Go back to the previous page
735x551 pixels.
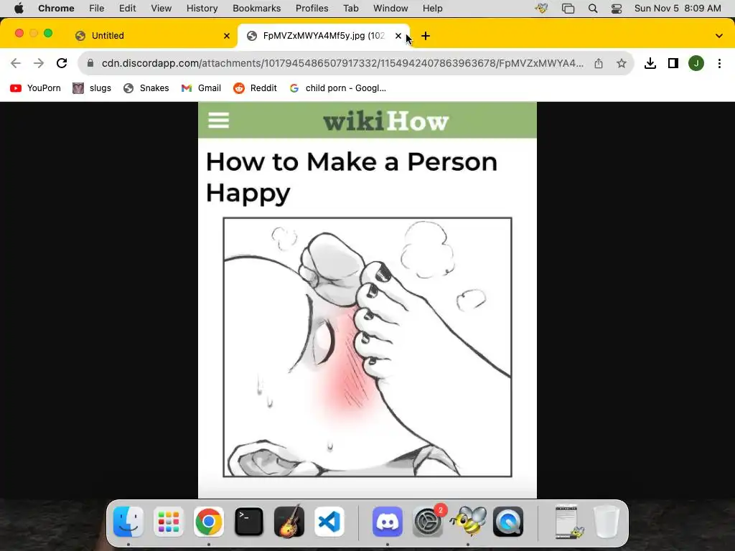tap(16, 63)
